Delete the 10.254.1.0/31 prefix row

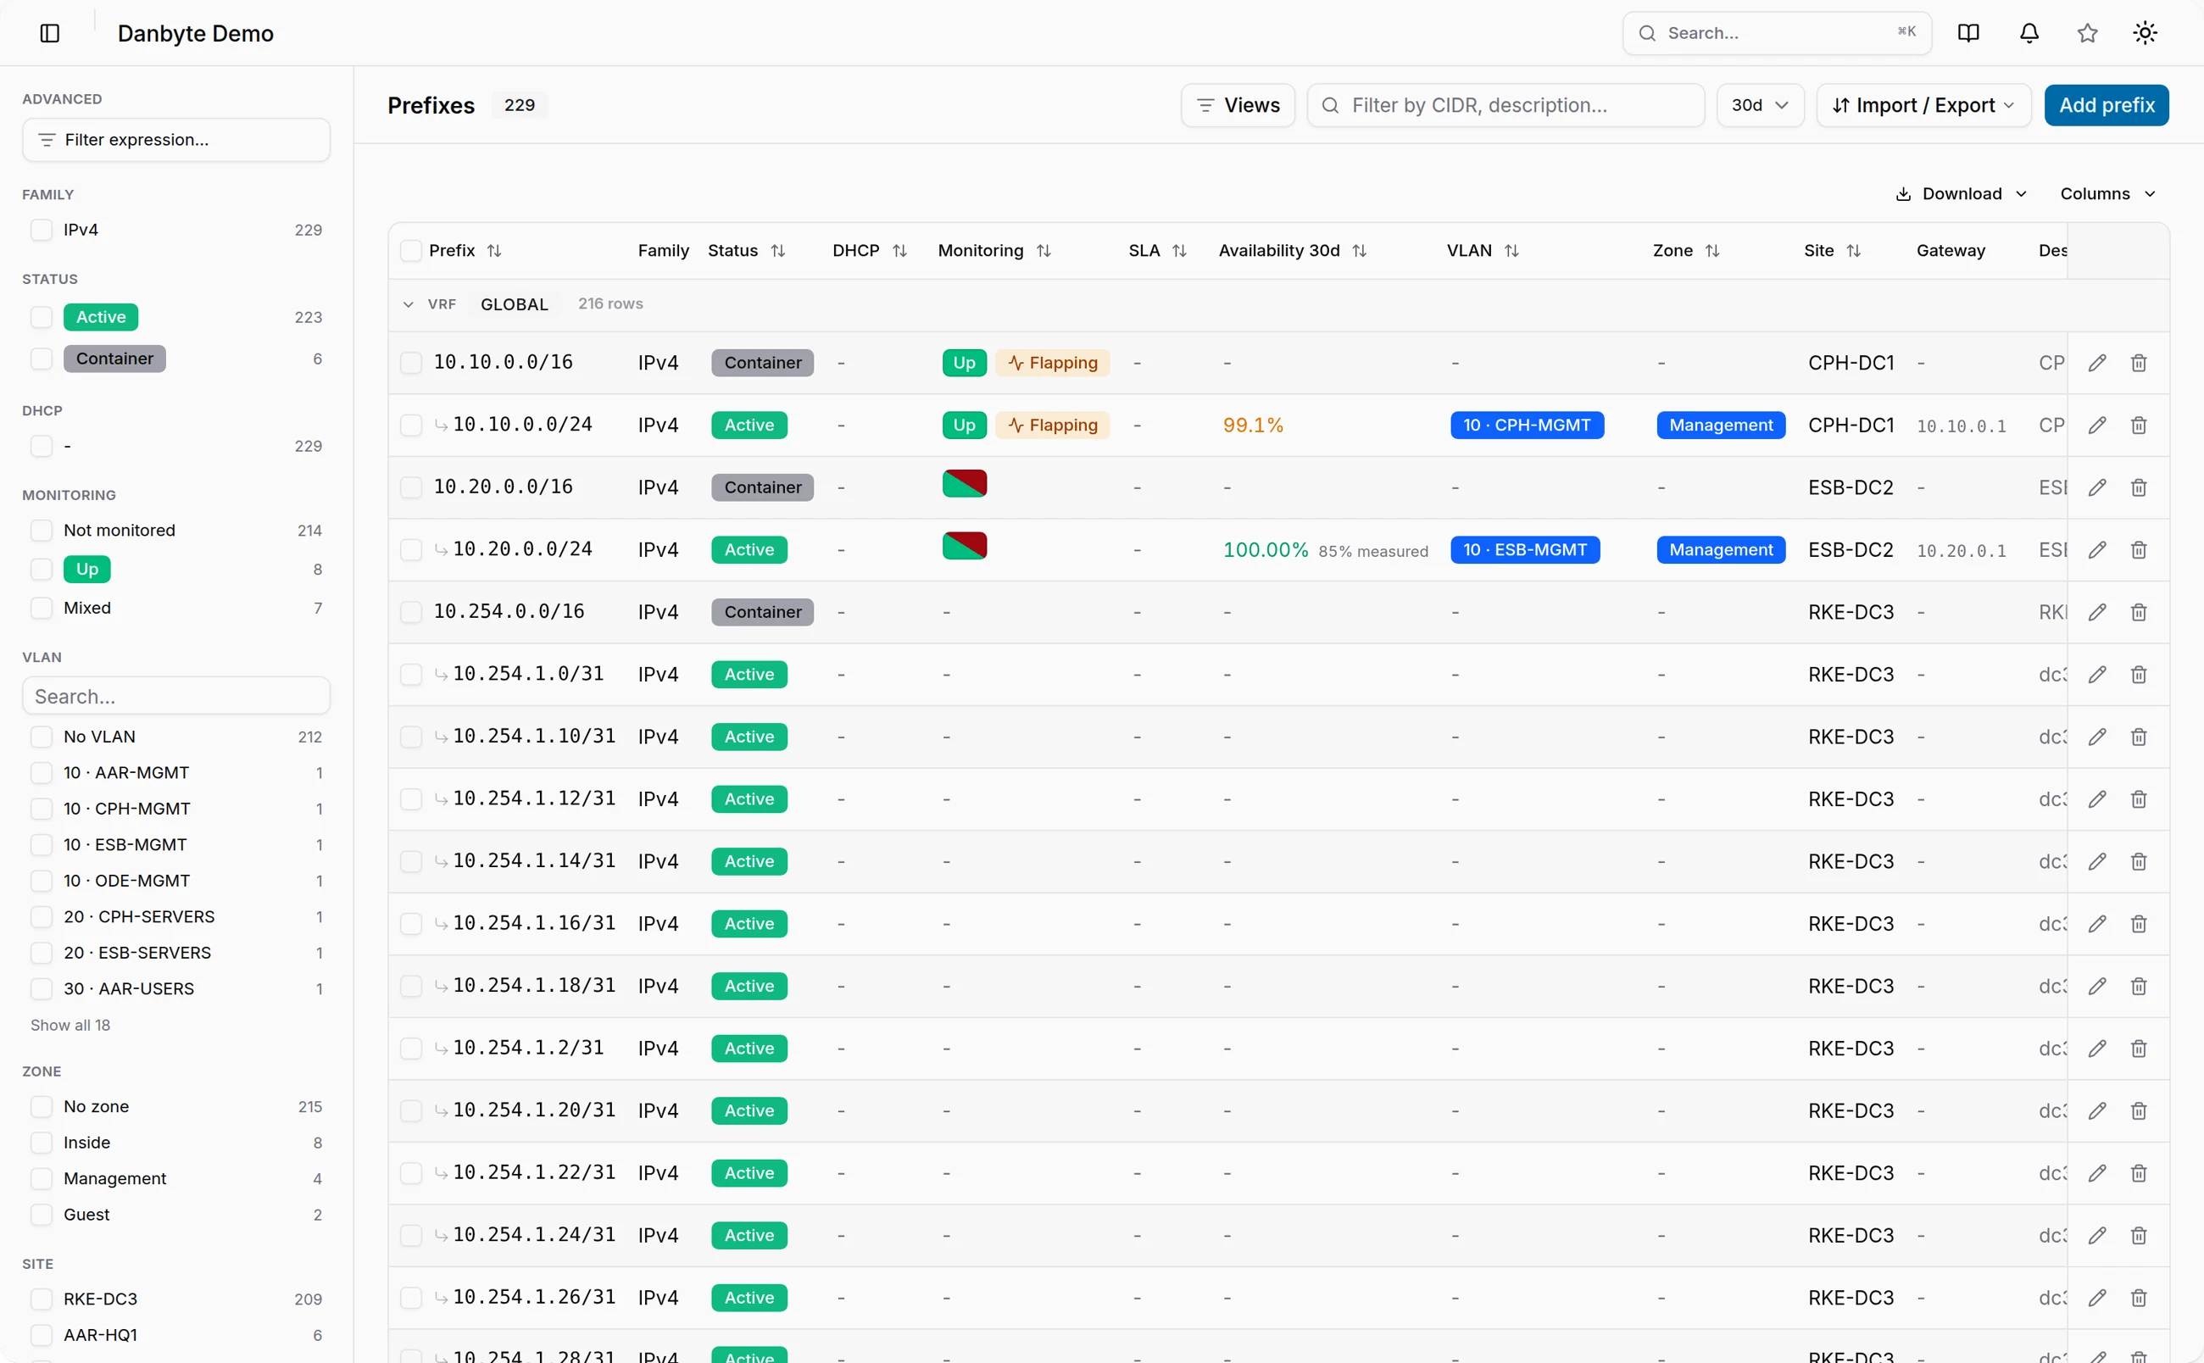2138,674
